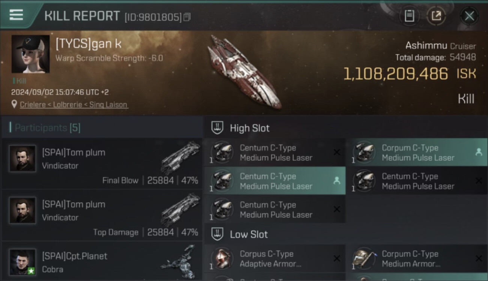This screenshot has width=488, height=281.
Task: Click Cpt.Planet Cobra pilot portrait
Action: (x=23, y=262)
